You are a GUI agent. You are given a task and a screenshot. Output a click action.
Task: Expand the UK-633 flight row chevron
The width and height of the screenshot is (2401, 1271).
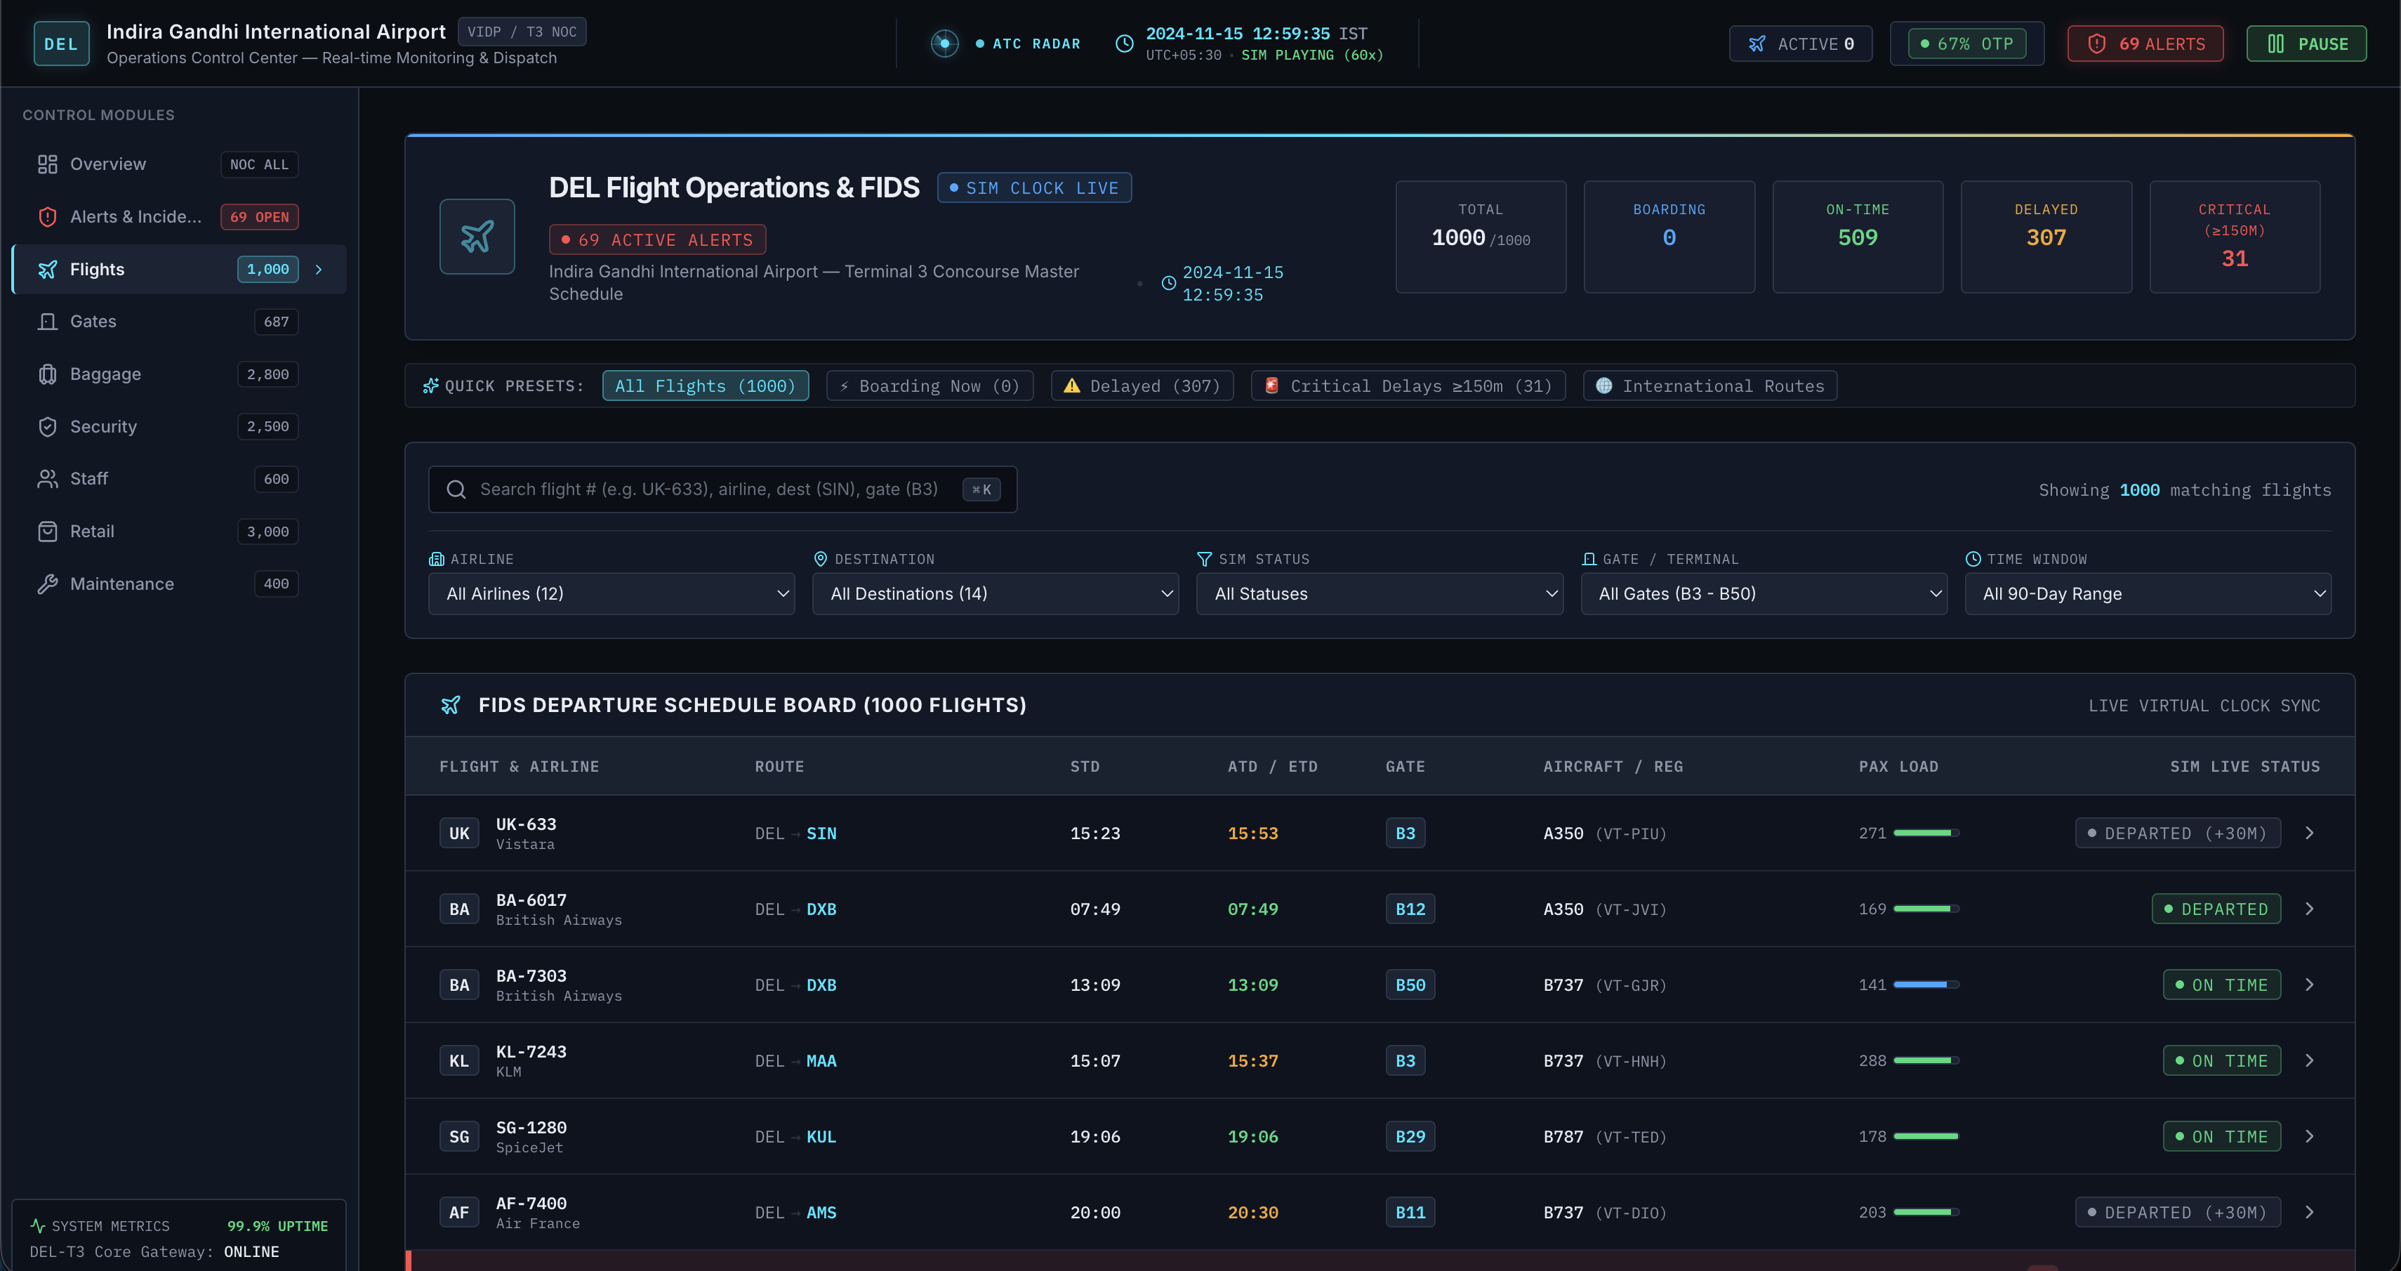tap(2310, 833)
